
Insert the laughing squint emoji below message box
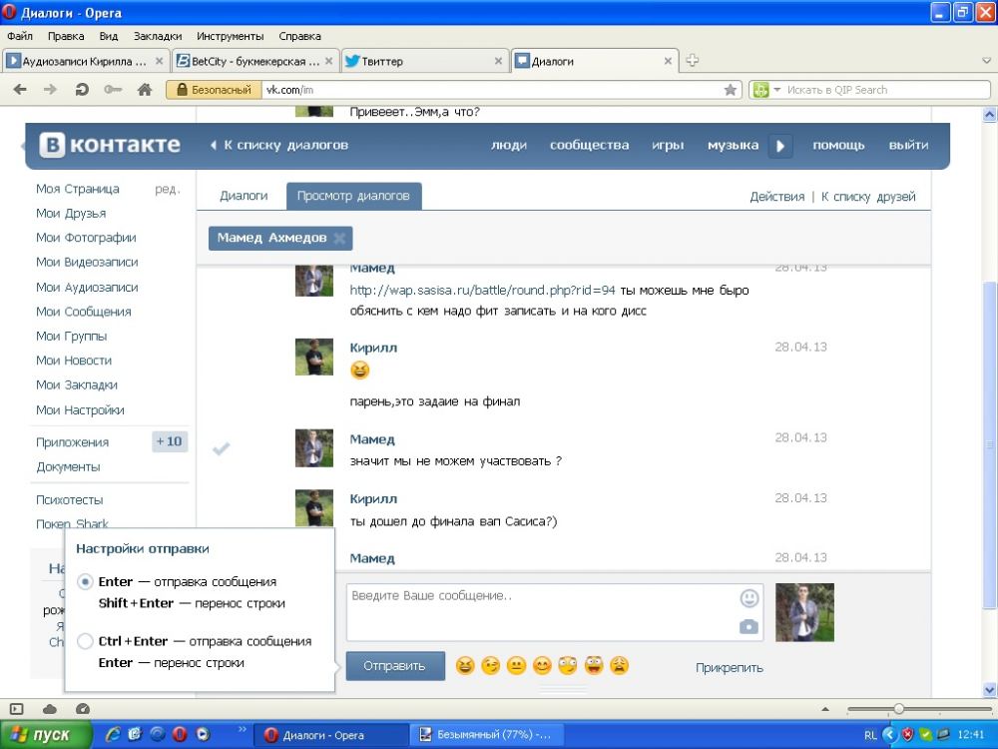pos(465,666)
